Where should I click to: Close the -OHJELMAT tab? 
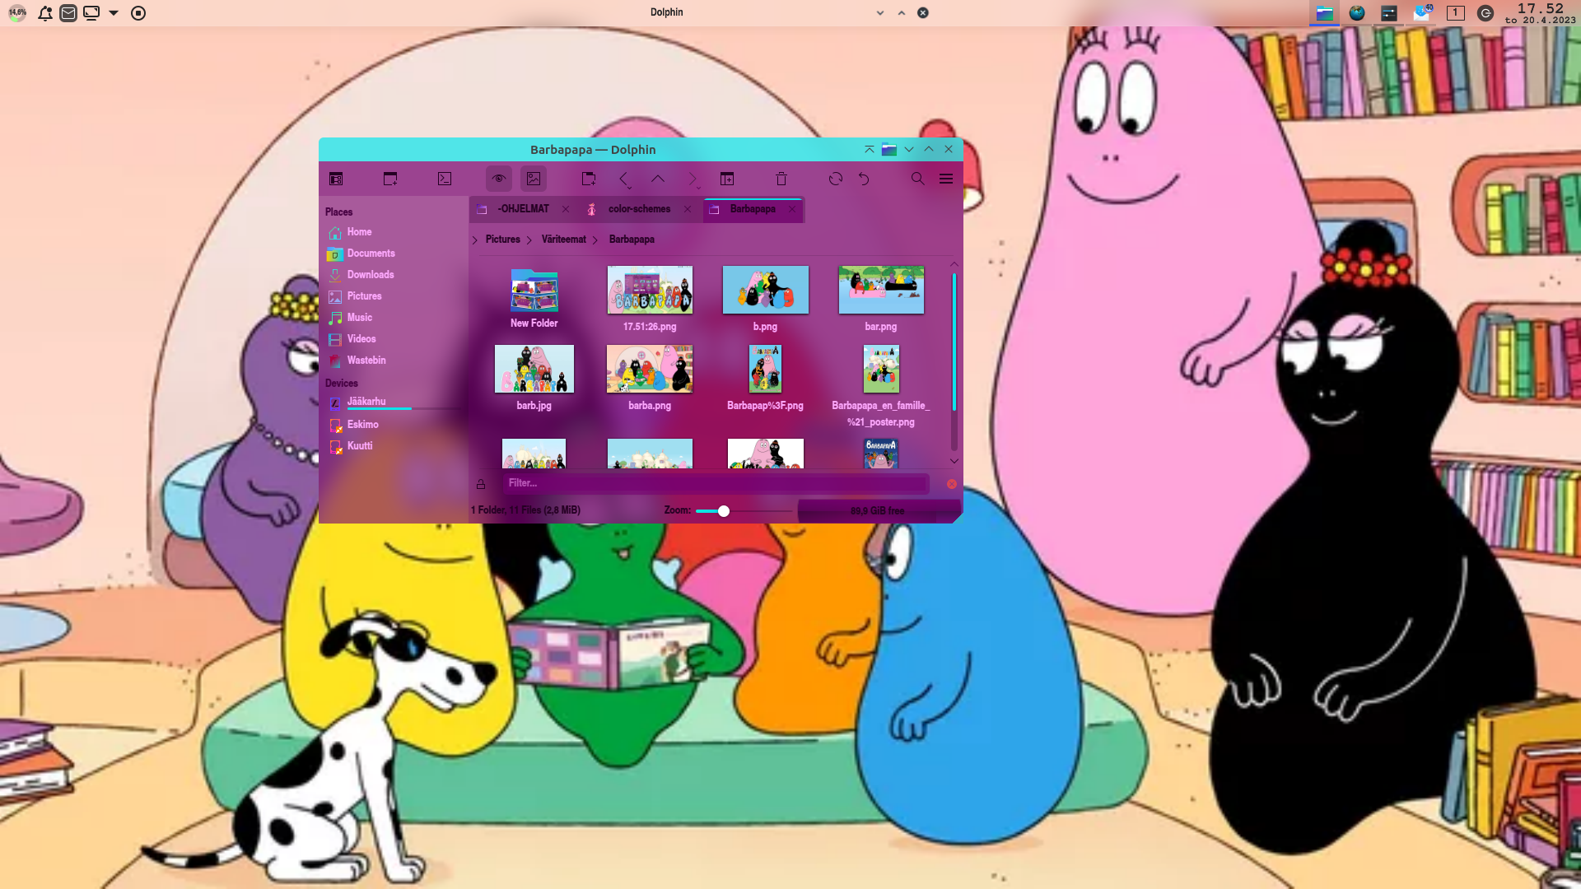coord(566,209)
